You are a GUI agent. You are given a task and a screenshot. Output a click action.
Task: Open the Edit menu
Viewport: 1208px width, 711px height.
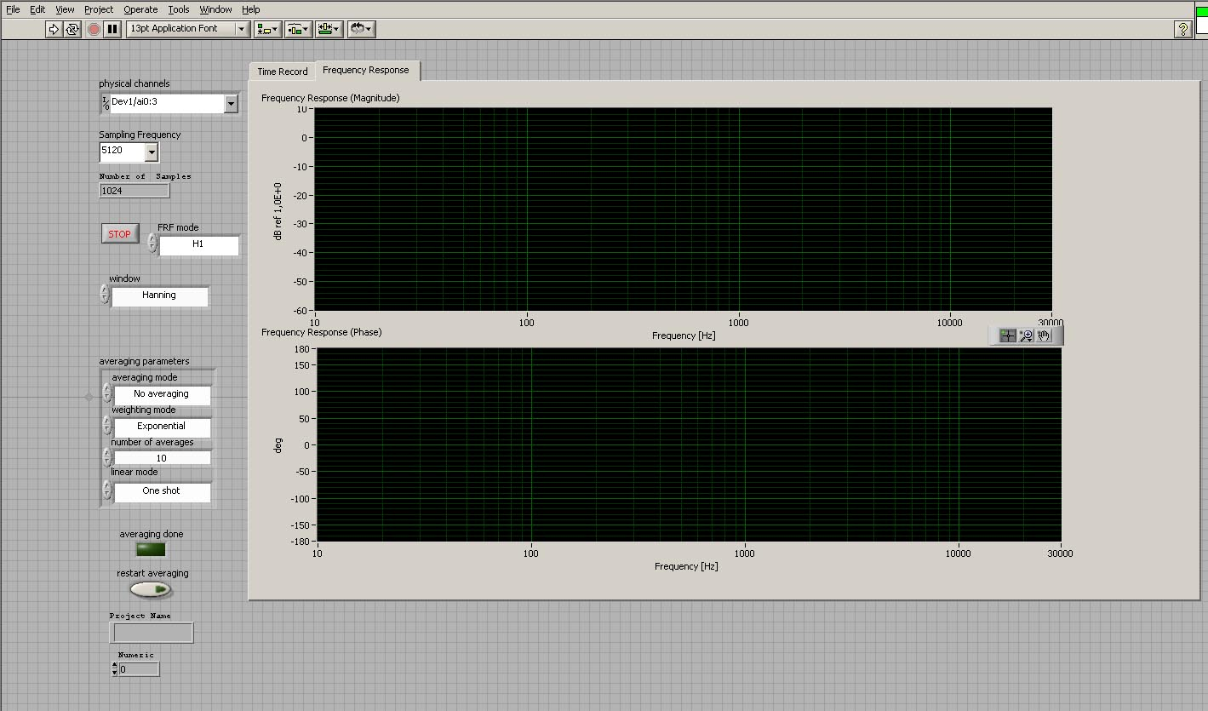tap(37, 9)
